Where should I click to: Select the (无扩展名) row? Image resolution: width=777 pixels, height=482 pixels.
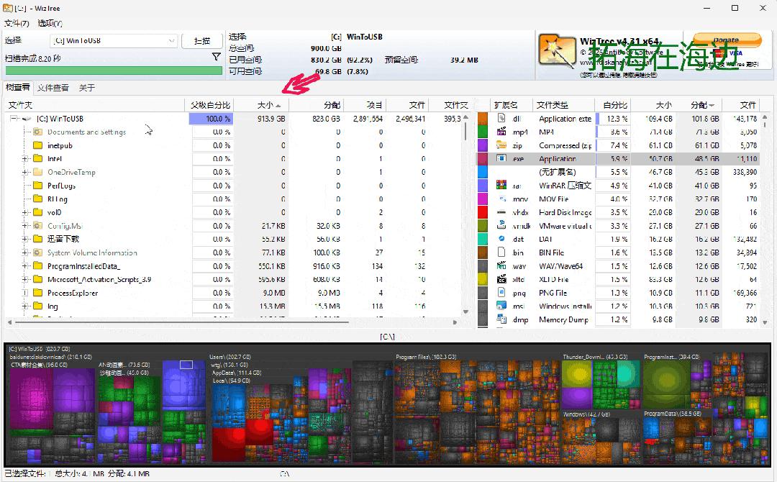(x=618, y=172)
